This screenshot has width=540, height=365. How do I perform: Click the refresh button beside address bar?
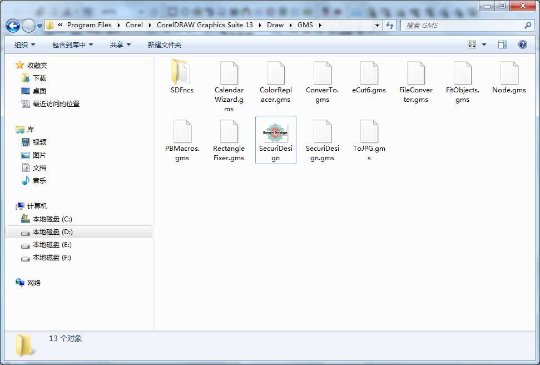390,25
